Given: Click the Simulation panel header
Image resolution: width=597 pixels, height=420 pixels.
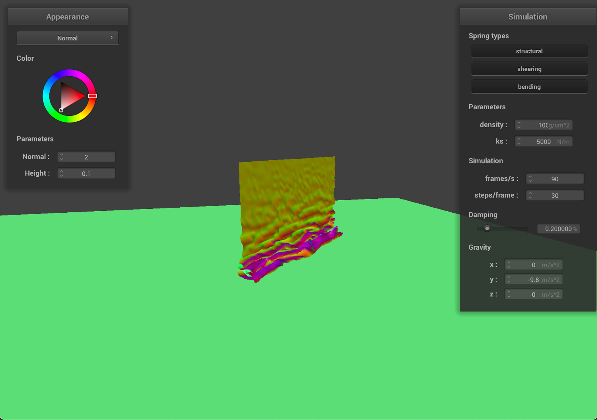Looking at the screenshot, I should click(527, 17).
